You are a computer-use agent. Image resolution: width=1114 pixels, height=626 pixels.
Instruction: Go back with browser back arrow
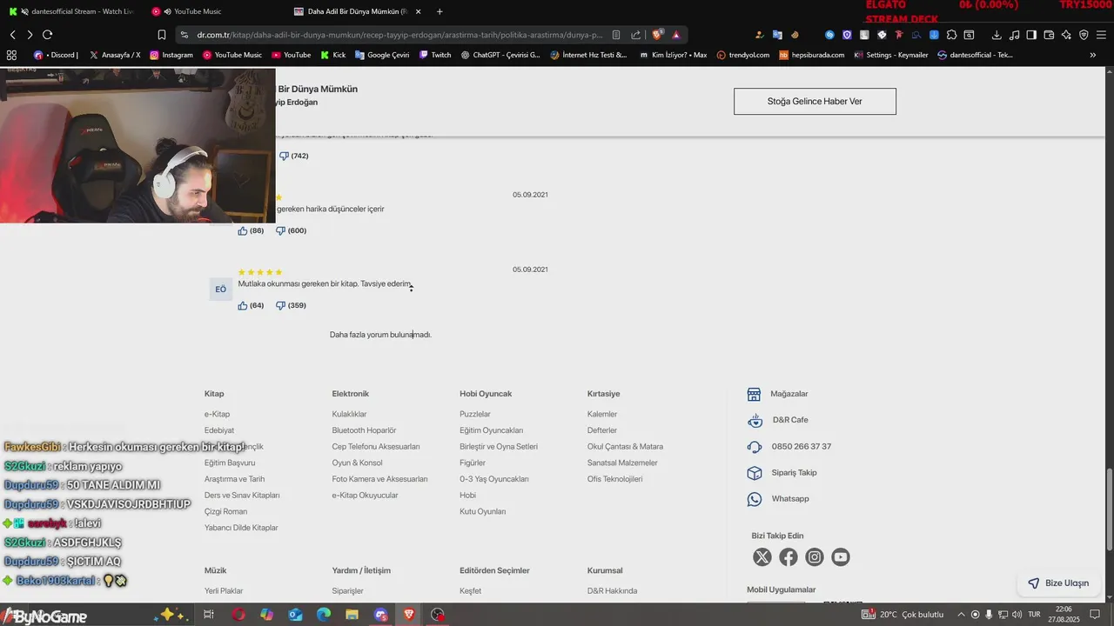click(13, 35)
